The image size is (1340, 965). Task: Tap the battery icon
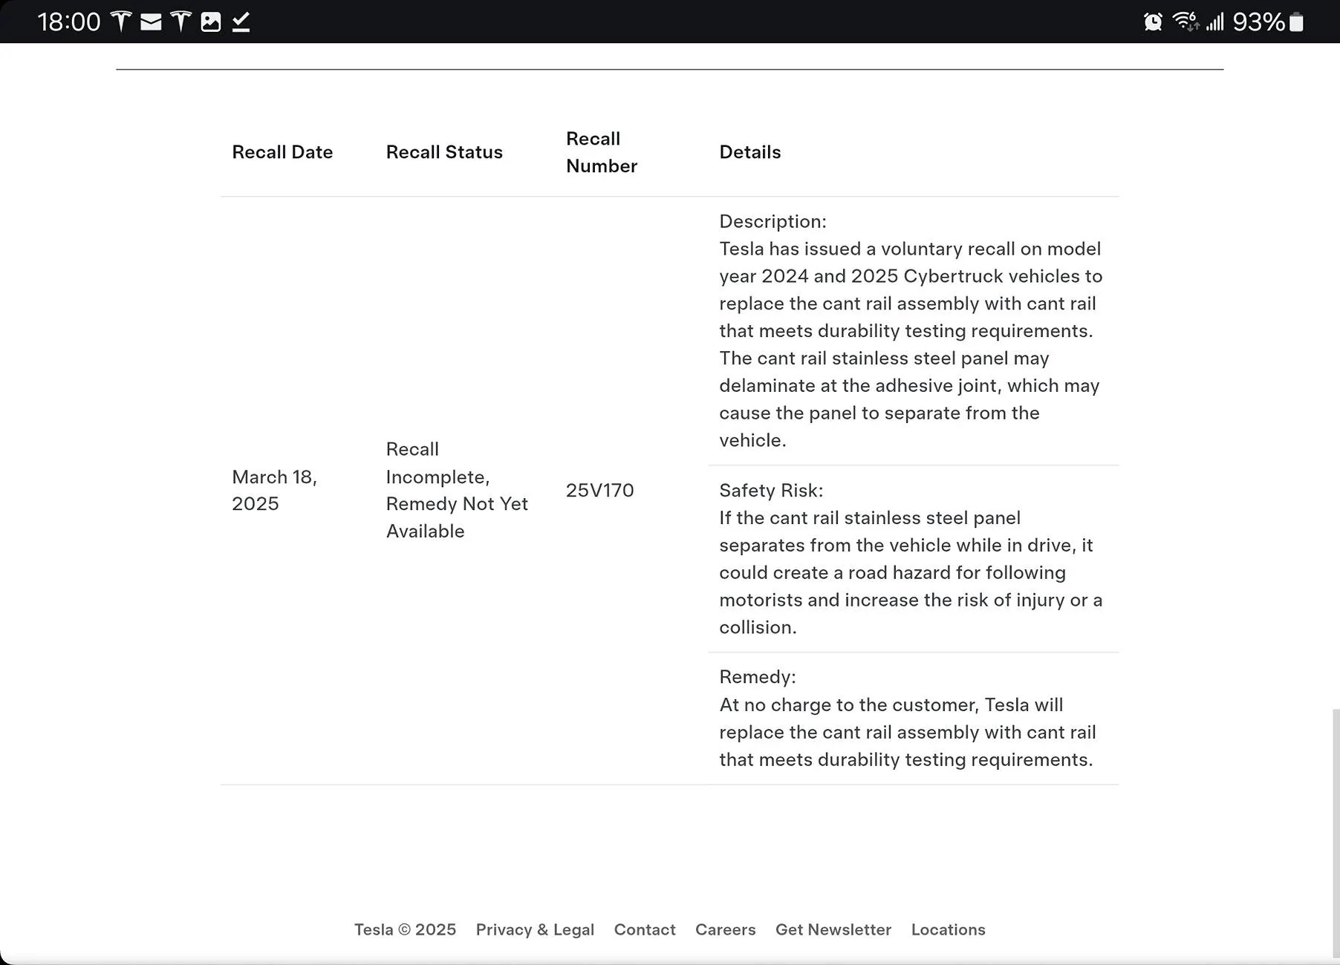pos(1296,22)
